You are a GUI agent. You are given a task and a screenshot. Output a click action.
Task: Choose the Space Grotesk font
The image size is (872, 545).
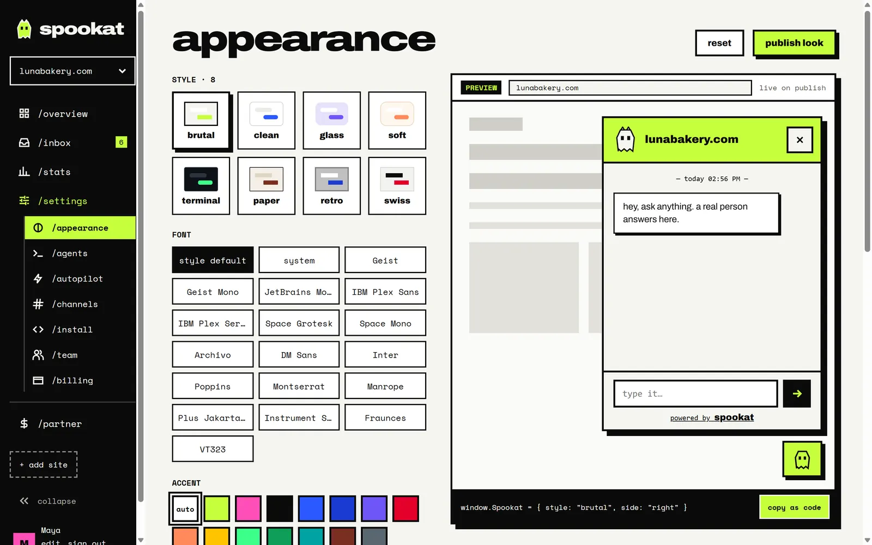pyautogui.click(x=299, y=323)
